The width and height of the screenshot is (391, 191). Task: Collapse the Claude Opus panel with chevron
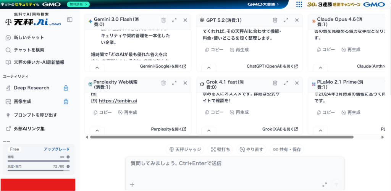click(320, 68)
